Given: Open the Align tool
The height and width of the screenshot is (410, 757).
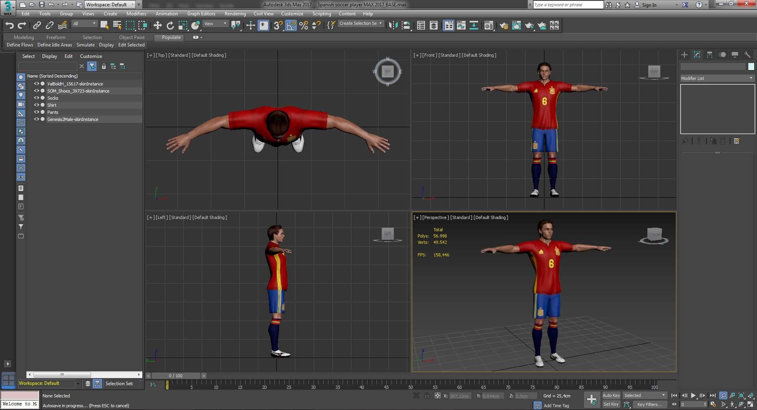Looking at the screenshot, I should (x=406, y=26).
